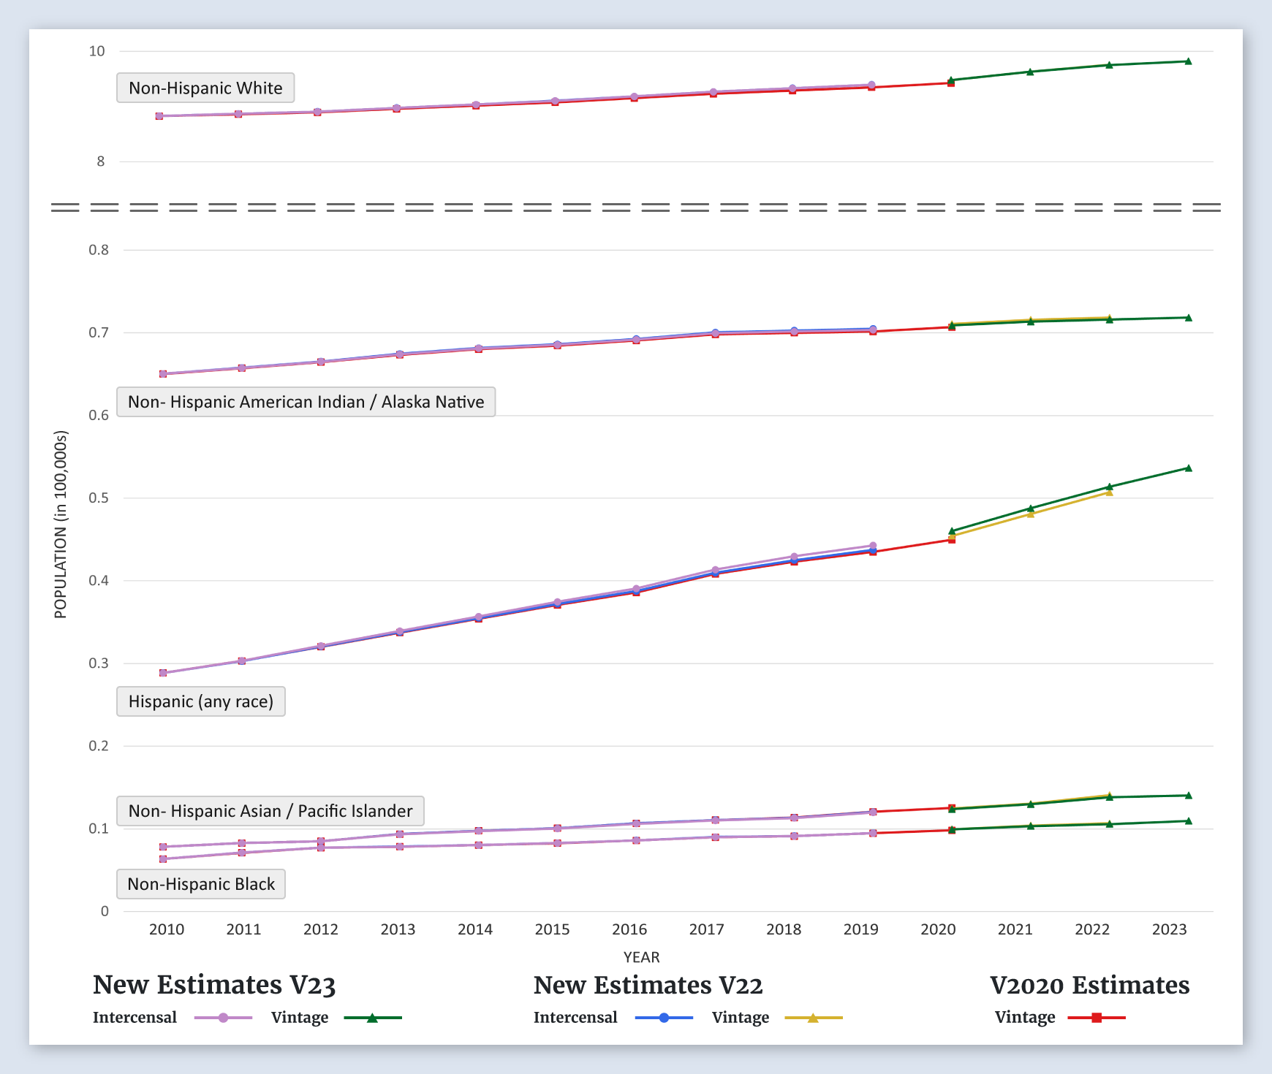Click the 2023 Hispanic green data point
This screenshot has height=1074, width=1272.
[x=1188, y=468]
